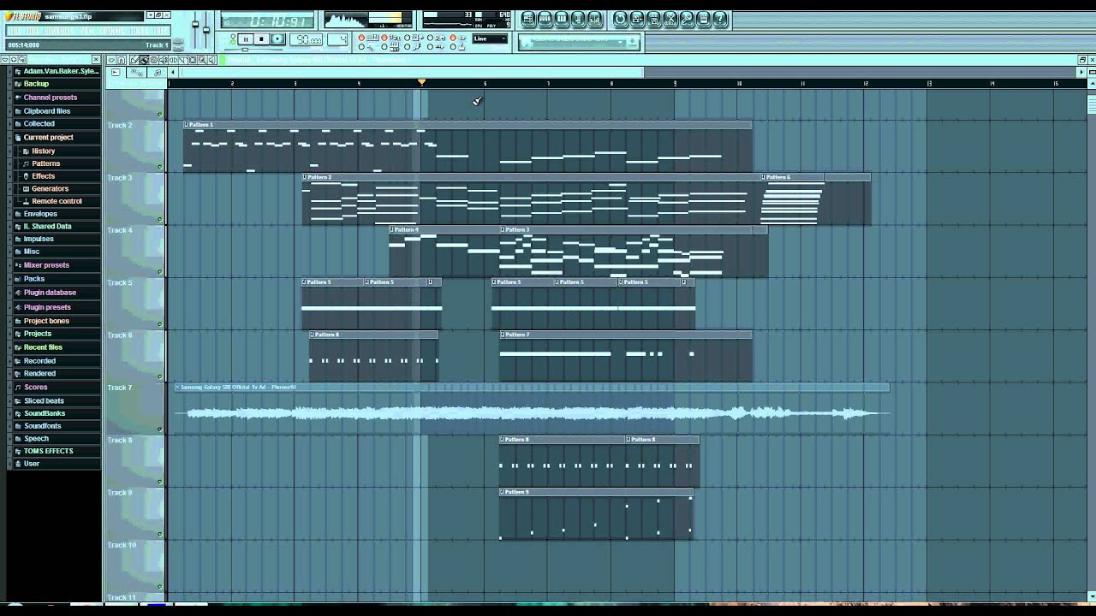The height and width of the screenshot is (616, 1096).
Task: Click the playlist snap magnet icon
Action: tap(122, 60)
